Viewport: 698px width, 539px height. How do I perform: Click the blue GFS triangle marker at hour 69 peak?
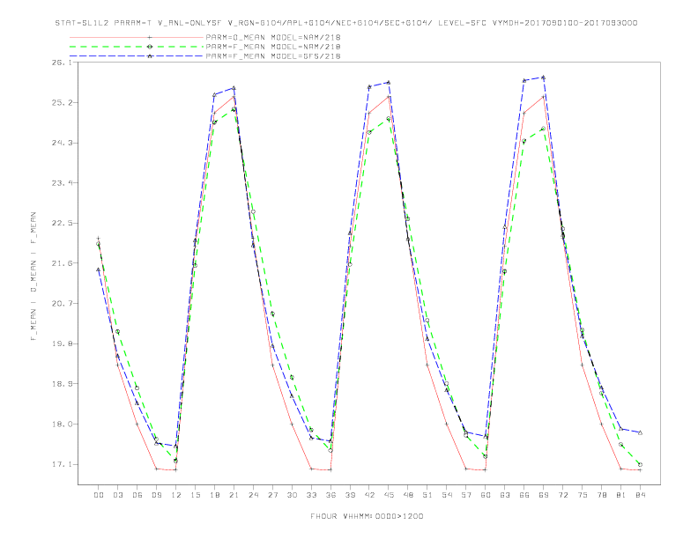tap(544, 78)
